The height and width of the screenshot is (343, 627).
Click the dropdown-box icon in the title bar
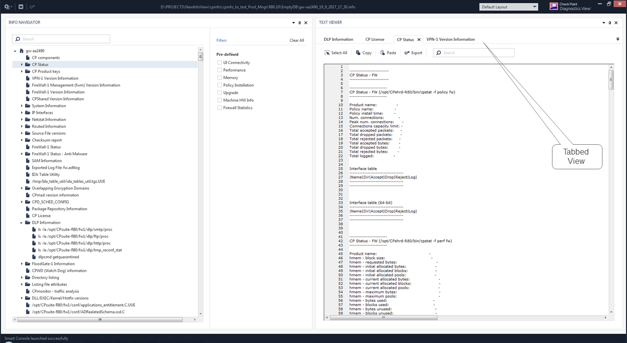21,7
